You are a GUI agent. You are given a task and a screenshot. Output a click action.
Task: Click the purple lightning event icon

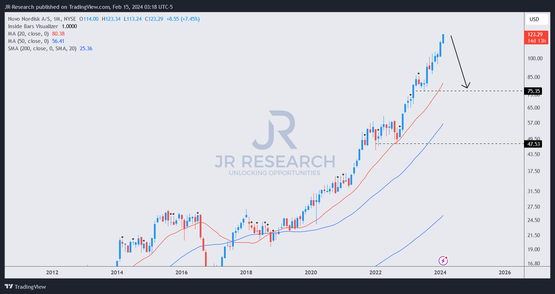coord(443,261)
